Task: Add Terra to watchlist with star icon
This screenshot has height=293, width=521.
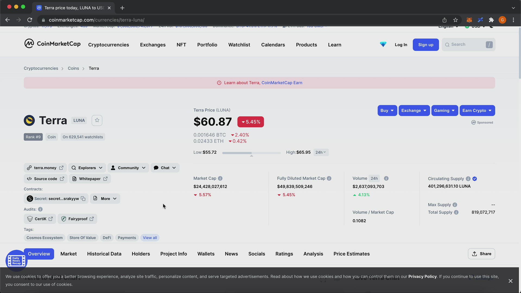Action: 97,120
